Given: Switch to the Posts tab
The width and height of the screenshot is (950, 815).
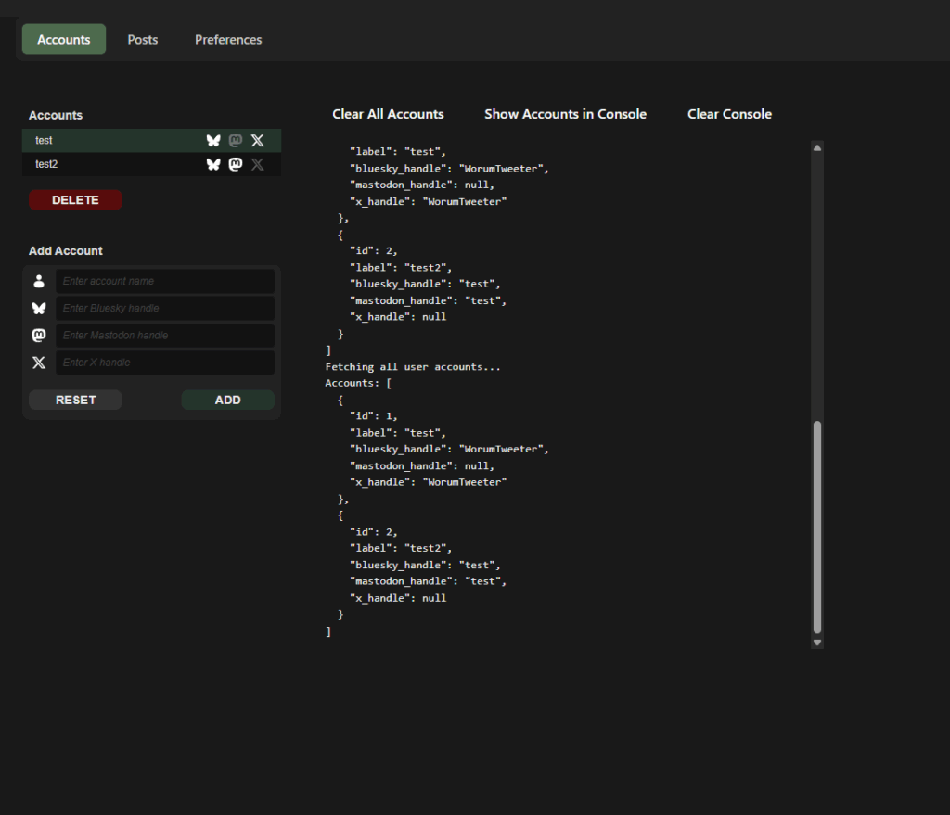Looking at the screenshot, I should (x=143, y=40).
